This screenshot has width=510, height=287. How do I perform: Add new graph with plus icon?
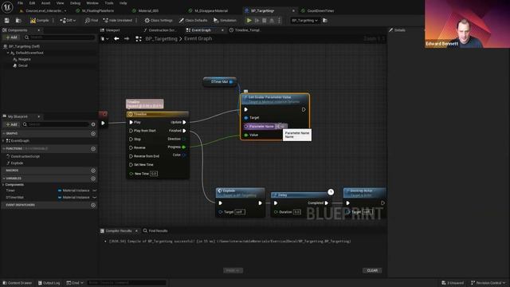coord(93,133)
